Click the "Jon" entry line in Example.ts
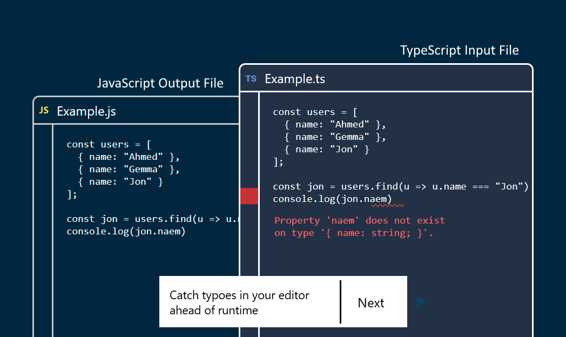The height and width of the screenshot is (337, 566). click(x=327, y=150)
